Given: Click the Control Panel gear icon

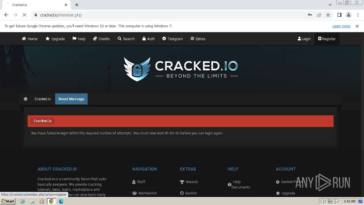Looking at the screenshot, I should pos(278,182).
